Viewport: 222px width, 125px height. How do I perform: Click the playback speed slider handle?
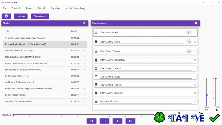click(206, 95)
